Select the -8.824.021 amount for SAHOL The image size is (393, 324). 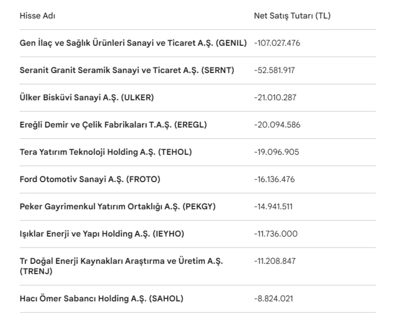point(273,299)
